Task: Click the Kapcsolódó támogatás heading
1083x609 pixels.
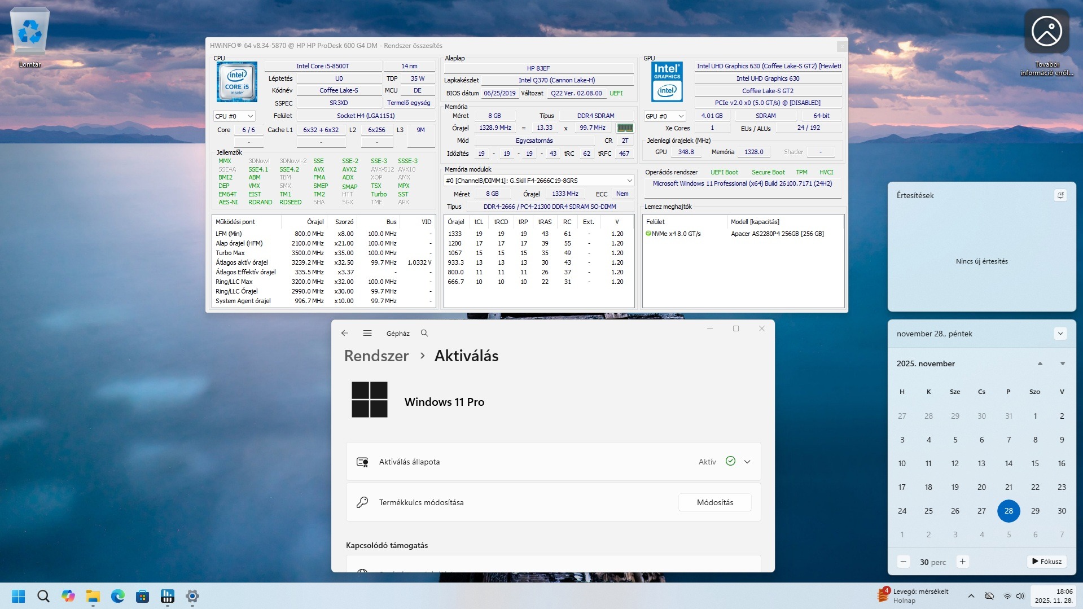Action: (x=387, y=545)
